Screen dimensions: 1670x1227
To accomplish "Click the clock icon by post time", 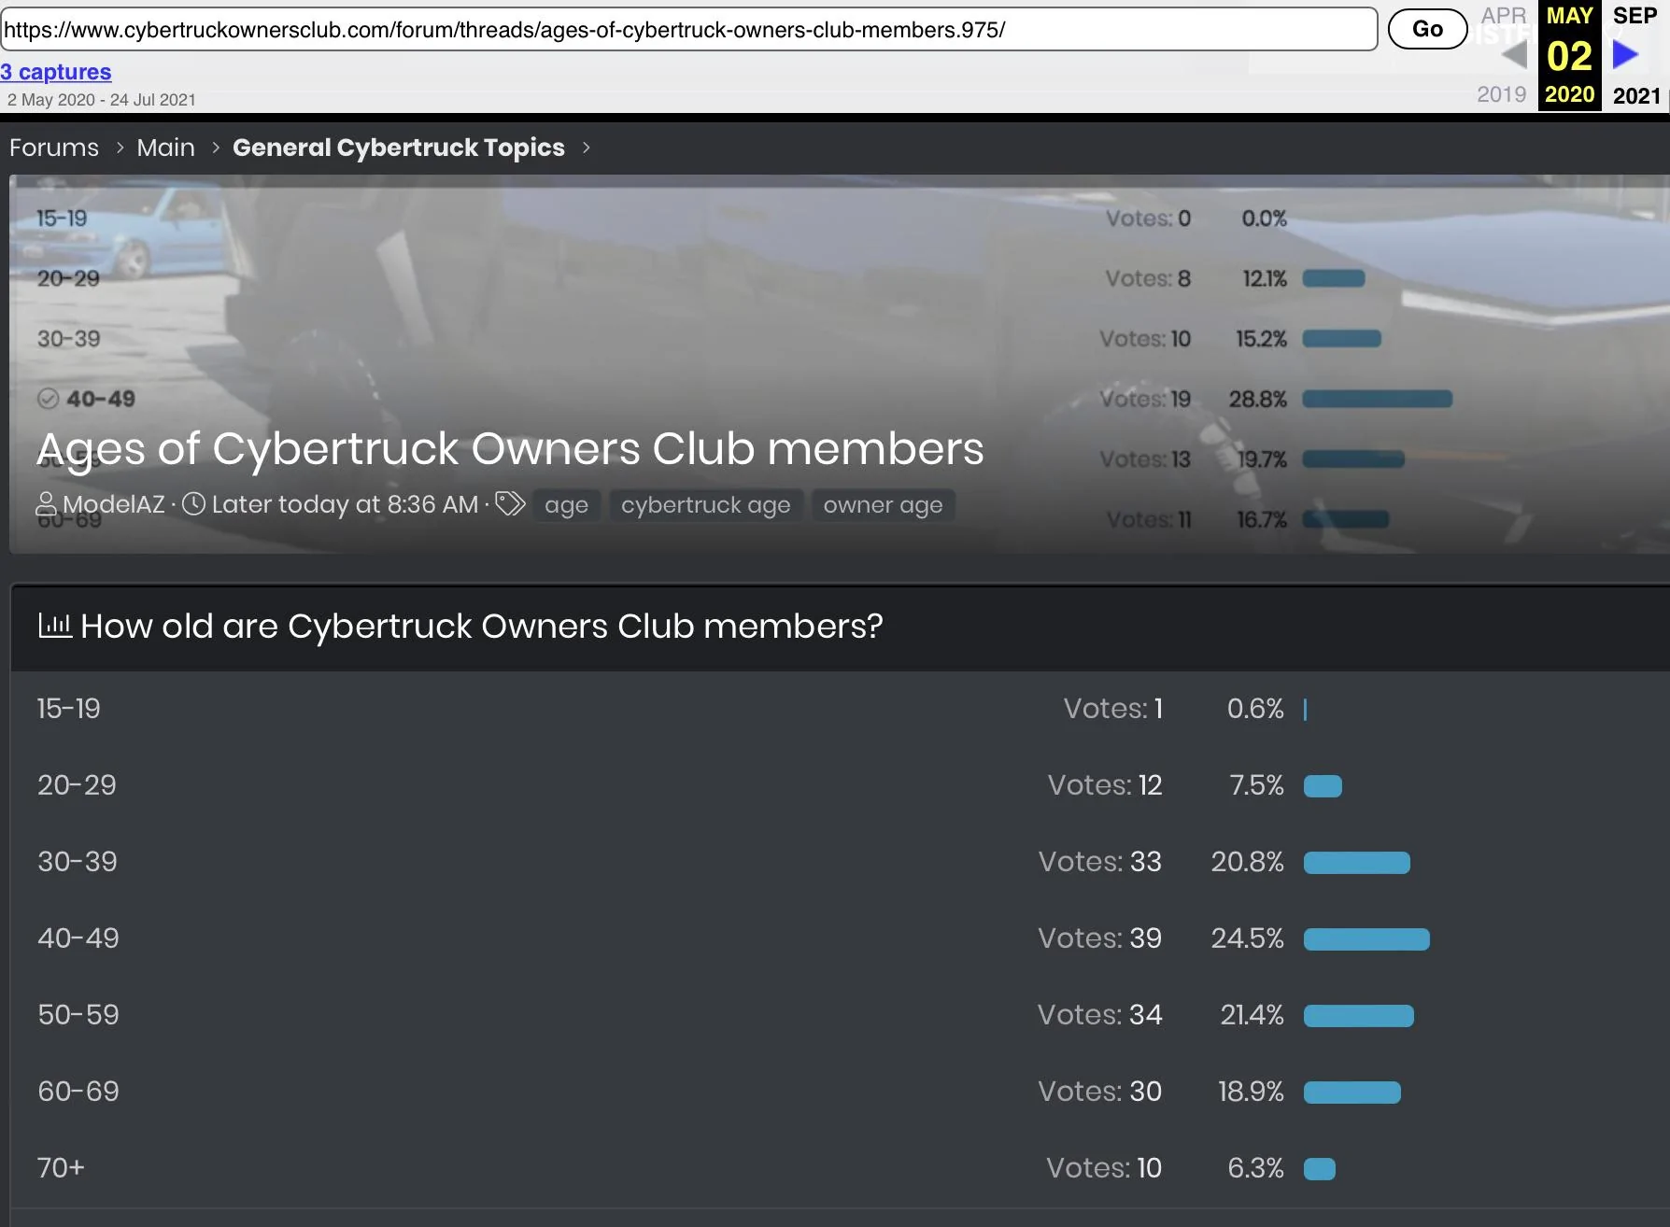I will (193, 504).
